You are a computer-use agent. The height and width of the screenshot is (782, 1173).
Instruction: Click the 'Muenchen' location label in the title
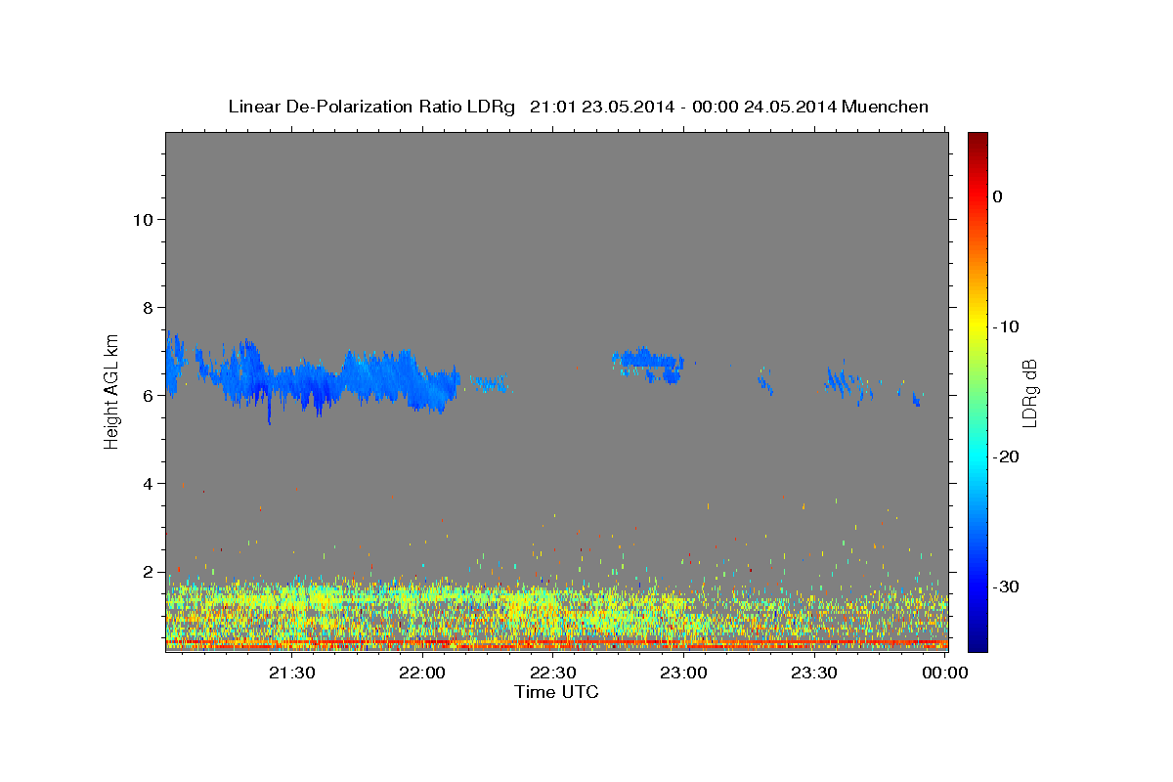(x=887, y=107)
